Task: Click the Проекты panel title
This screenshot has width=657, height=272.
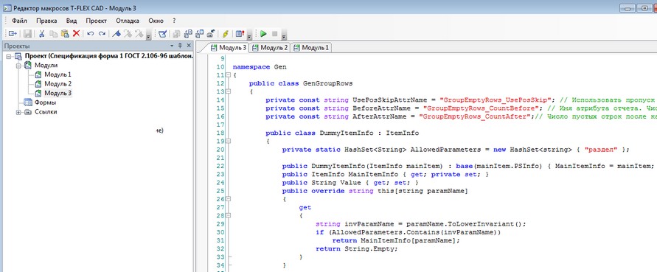Action: click(x=17, y=46)
